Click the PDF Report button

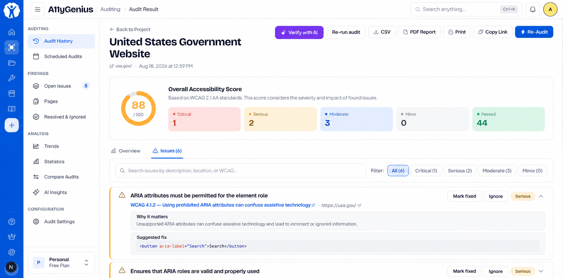(x=420, y=32)
